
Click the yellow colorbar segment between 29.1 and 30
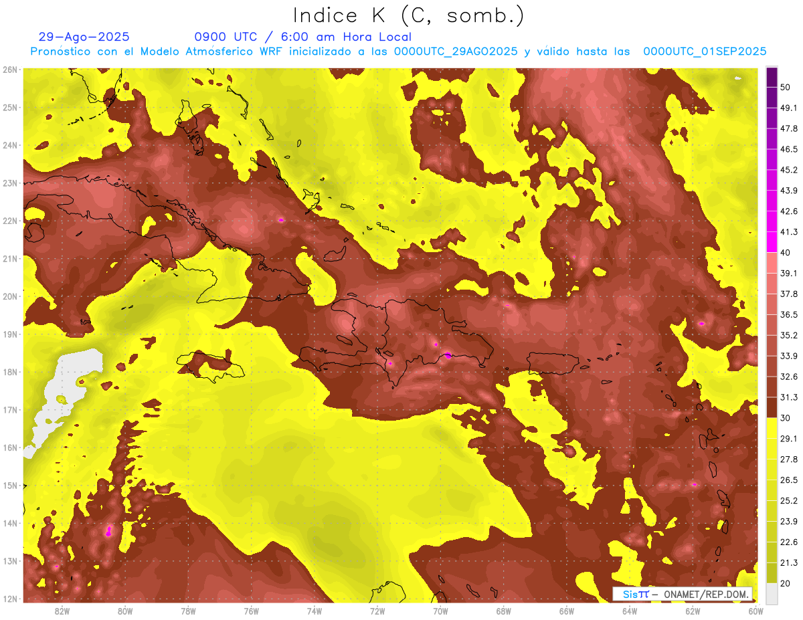[x=772, y=427]
